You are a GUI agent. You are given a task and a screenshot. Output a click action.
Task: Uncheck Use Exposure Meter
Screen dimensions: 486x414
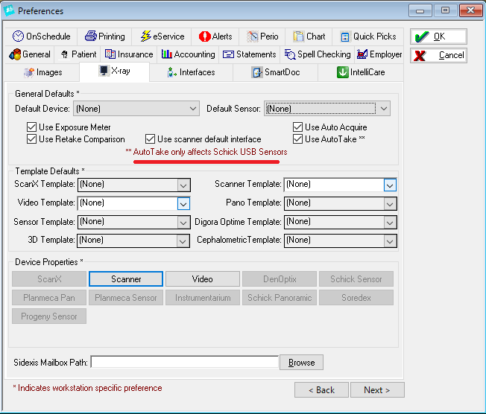[31, 127]
